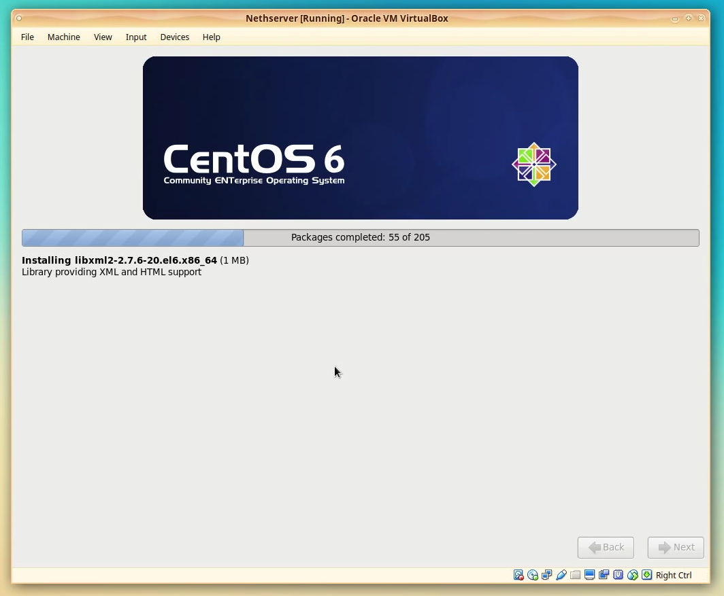Click the CPU virtualization chip status icon
The height and width of the screenshot is (596, 724).
pyautogui.click(x=619, y=575)
